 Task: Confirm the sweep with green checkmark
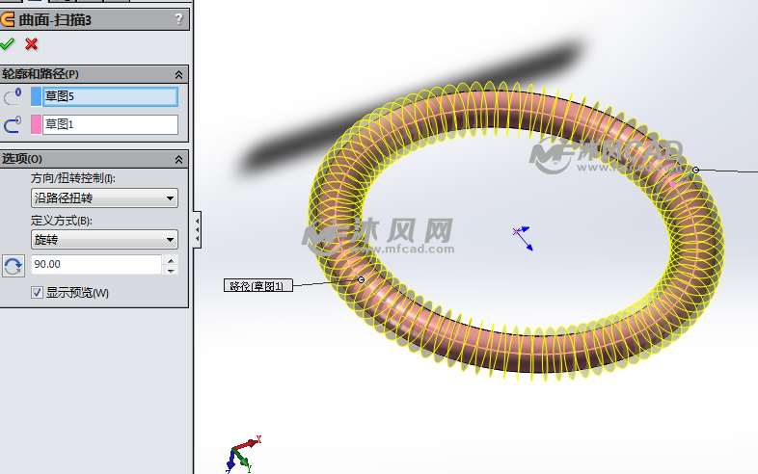9,44
